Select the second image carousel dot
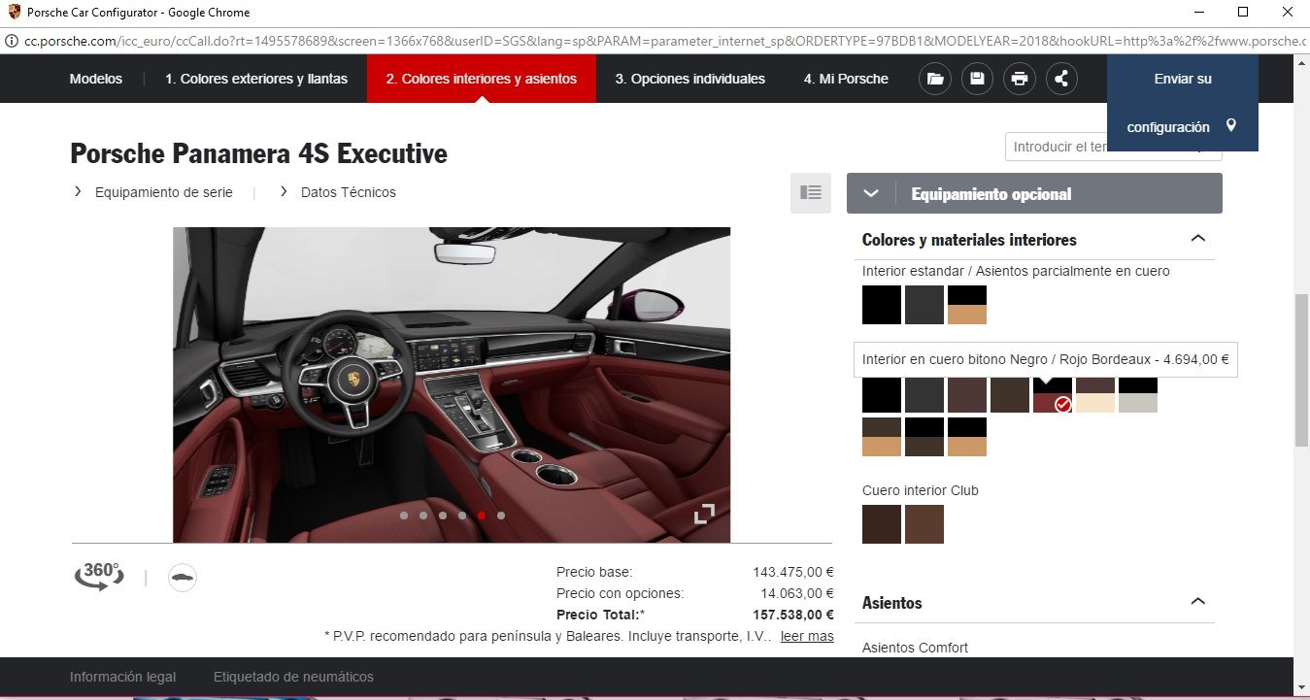 click(x=423, y=516)
